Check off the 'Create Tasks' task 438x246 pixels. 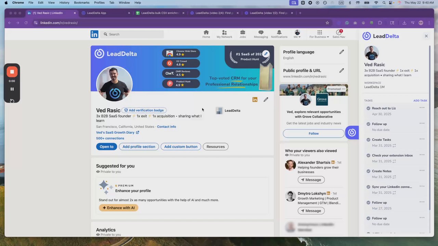click(368, 140)
